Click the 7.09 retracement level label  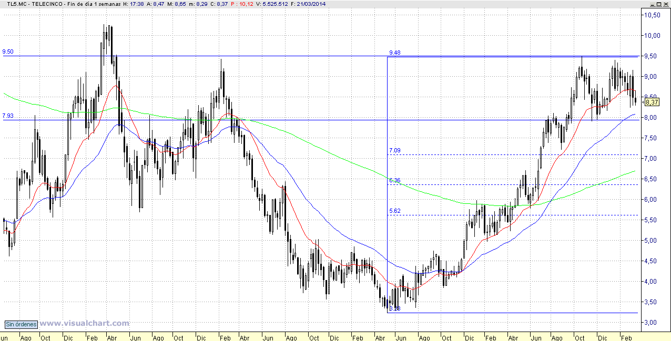(394, 151)
